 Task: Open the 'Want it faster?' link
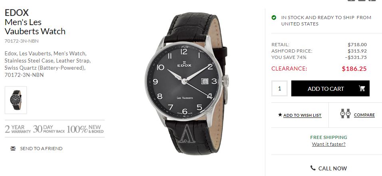(328, 144)
